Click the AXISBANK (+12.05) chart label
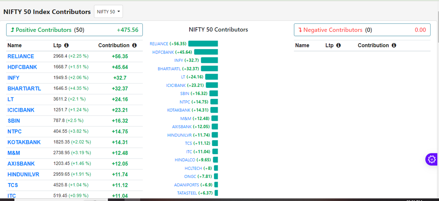This screenshot has width=439, height=201. click(191, 127)
